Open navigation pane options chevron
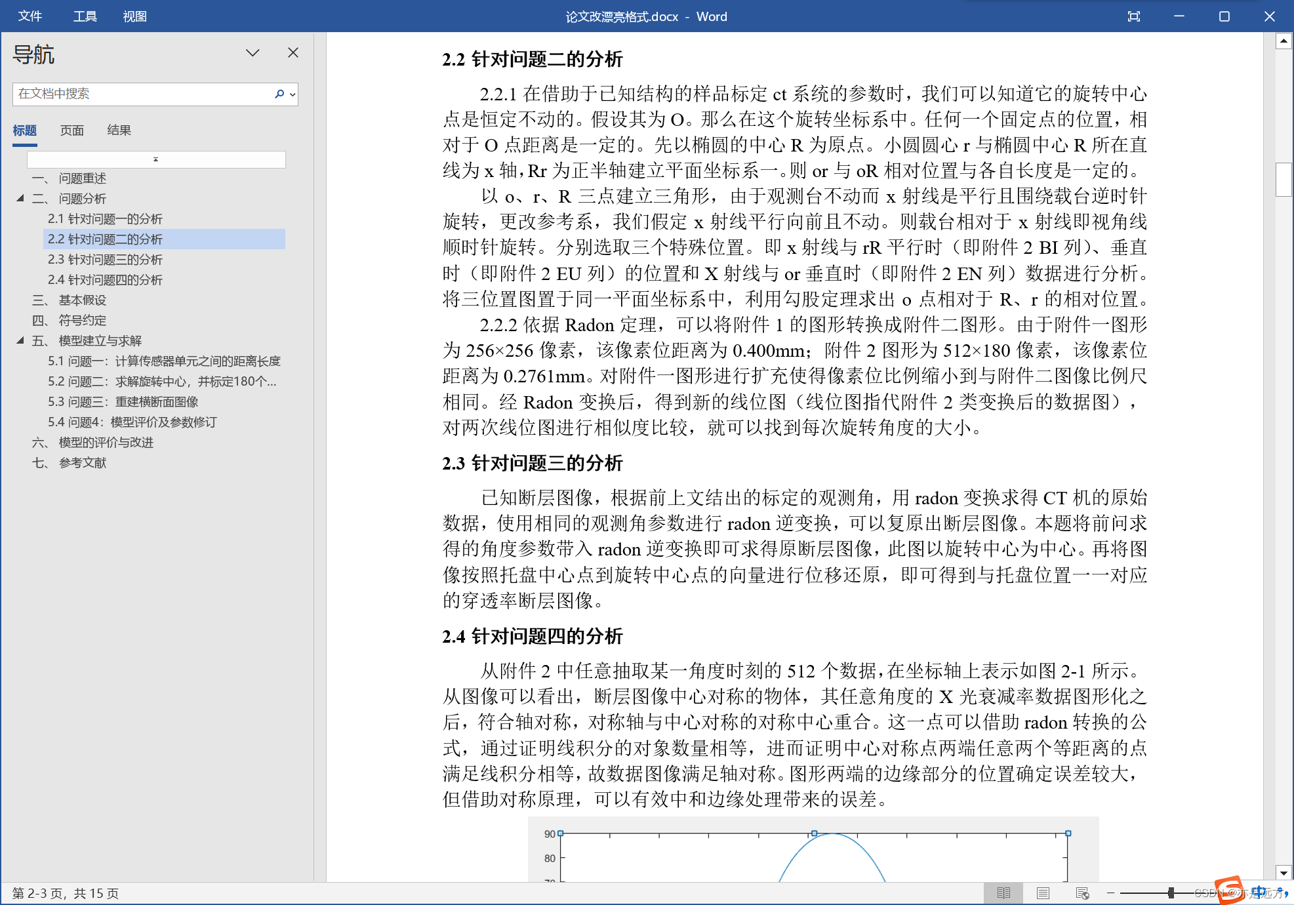The height and width of the screenshot is (905, 1294). pyautogui.click(x=253, y=53)
